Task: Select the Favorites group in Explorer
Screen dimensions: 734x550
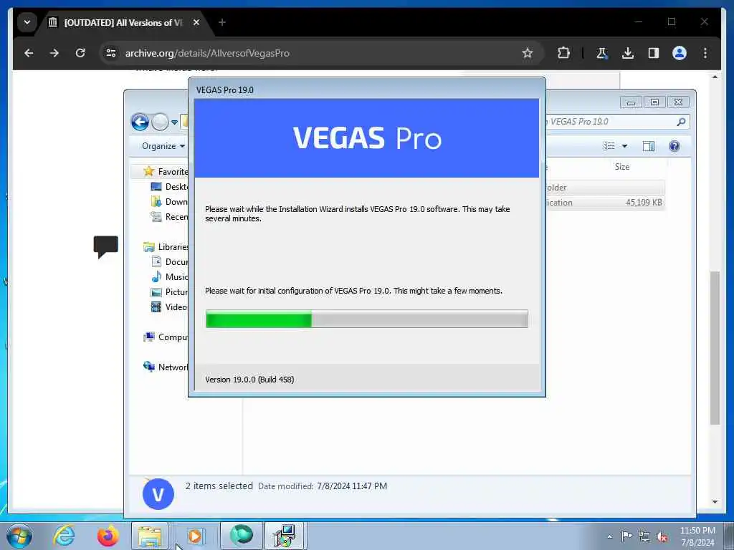Action: 166,172
